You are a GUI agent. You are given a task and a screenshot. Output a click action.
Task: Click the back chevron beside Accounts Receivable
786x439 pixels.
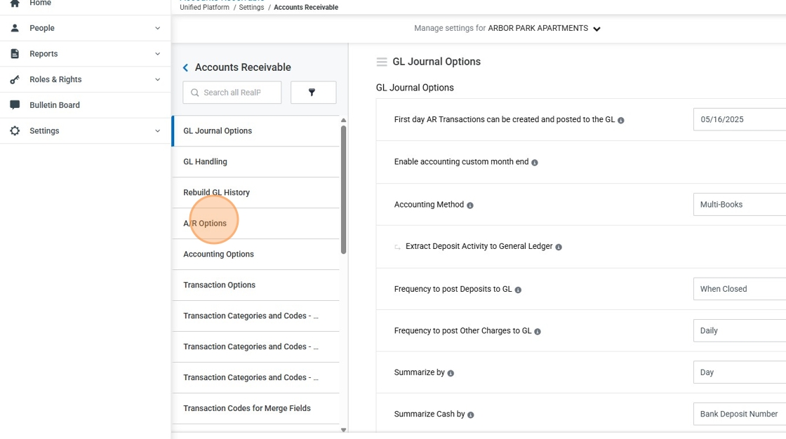[185, 67]
